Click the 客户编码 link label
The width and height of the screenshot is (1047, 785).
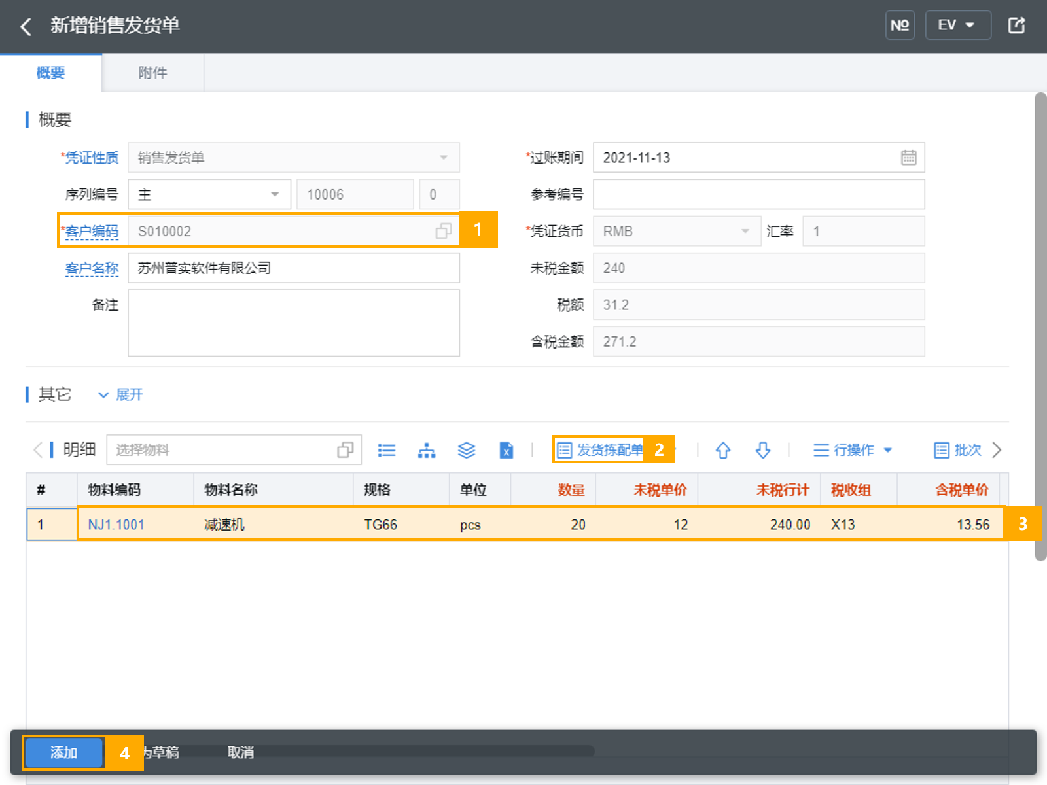click(x=92, y=232)
